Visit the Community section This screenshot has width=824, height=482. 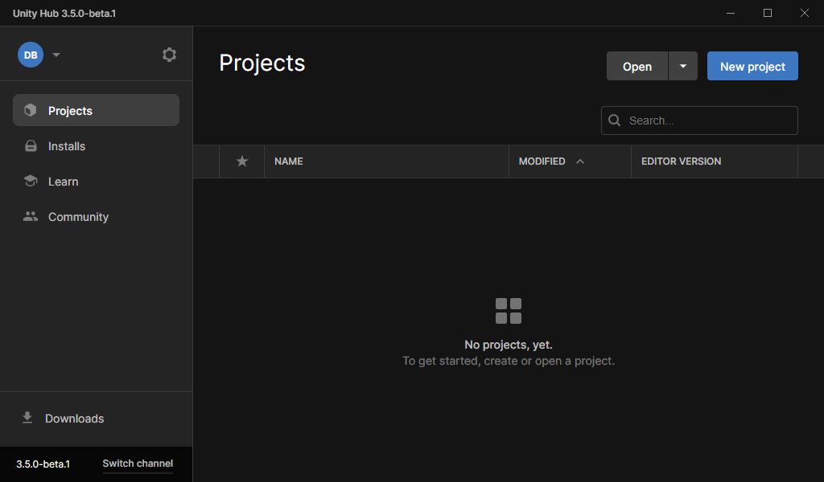point(78,216)
